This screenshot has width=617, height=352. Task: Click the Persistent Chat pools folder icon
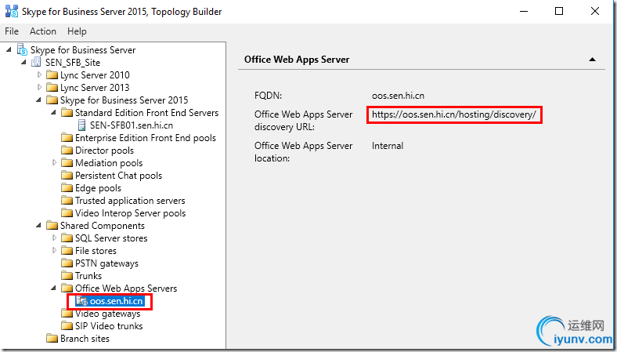[x=67, y=176]
